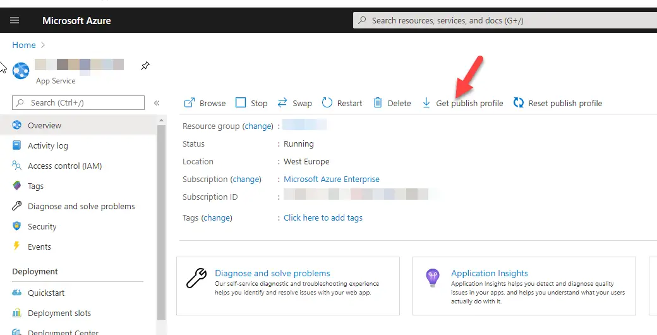
Task: Click the Subscription ID label
Action: [210, 197]
